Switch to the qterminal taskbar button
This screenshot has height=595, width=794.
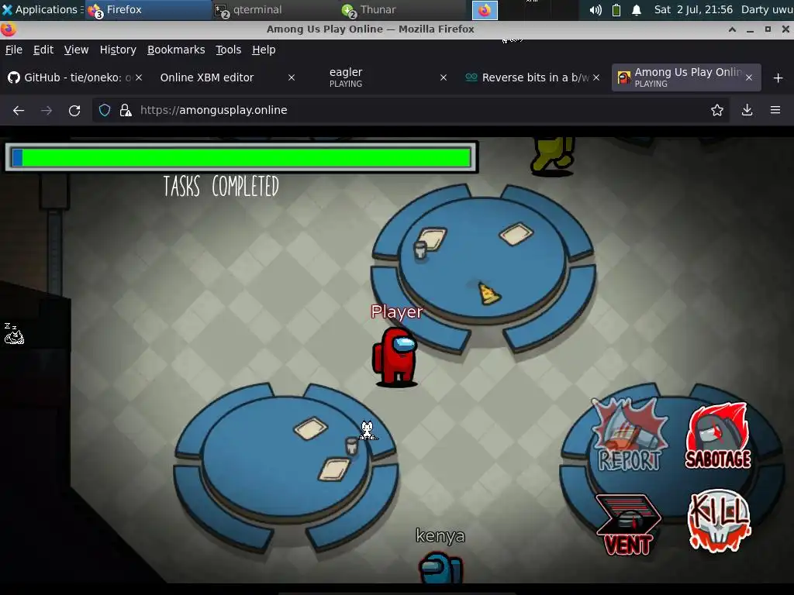pyautogui.click(x=274, y=9)
